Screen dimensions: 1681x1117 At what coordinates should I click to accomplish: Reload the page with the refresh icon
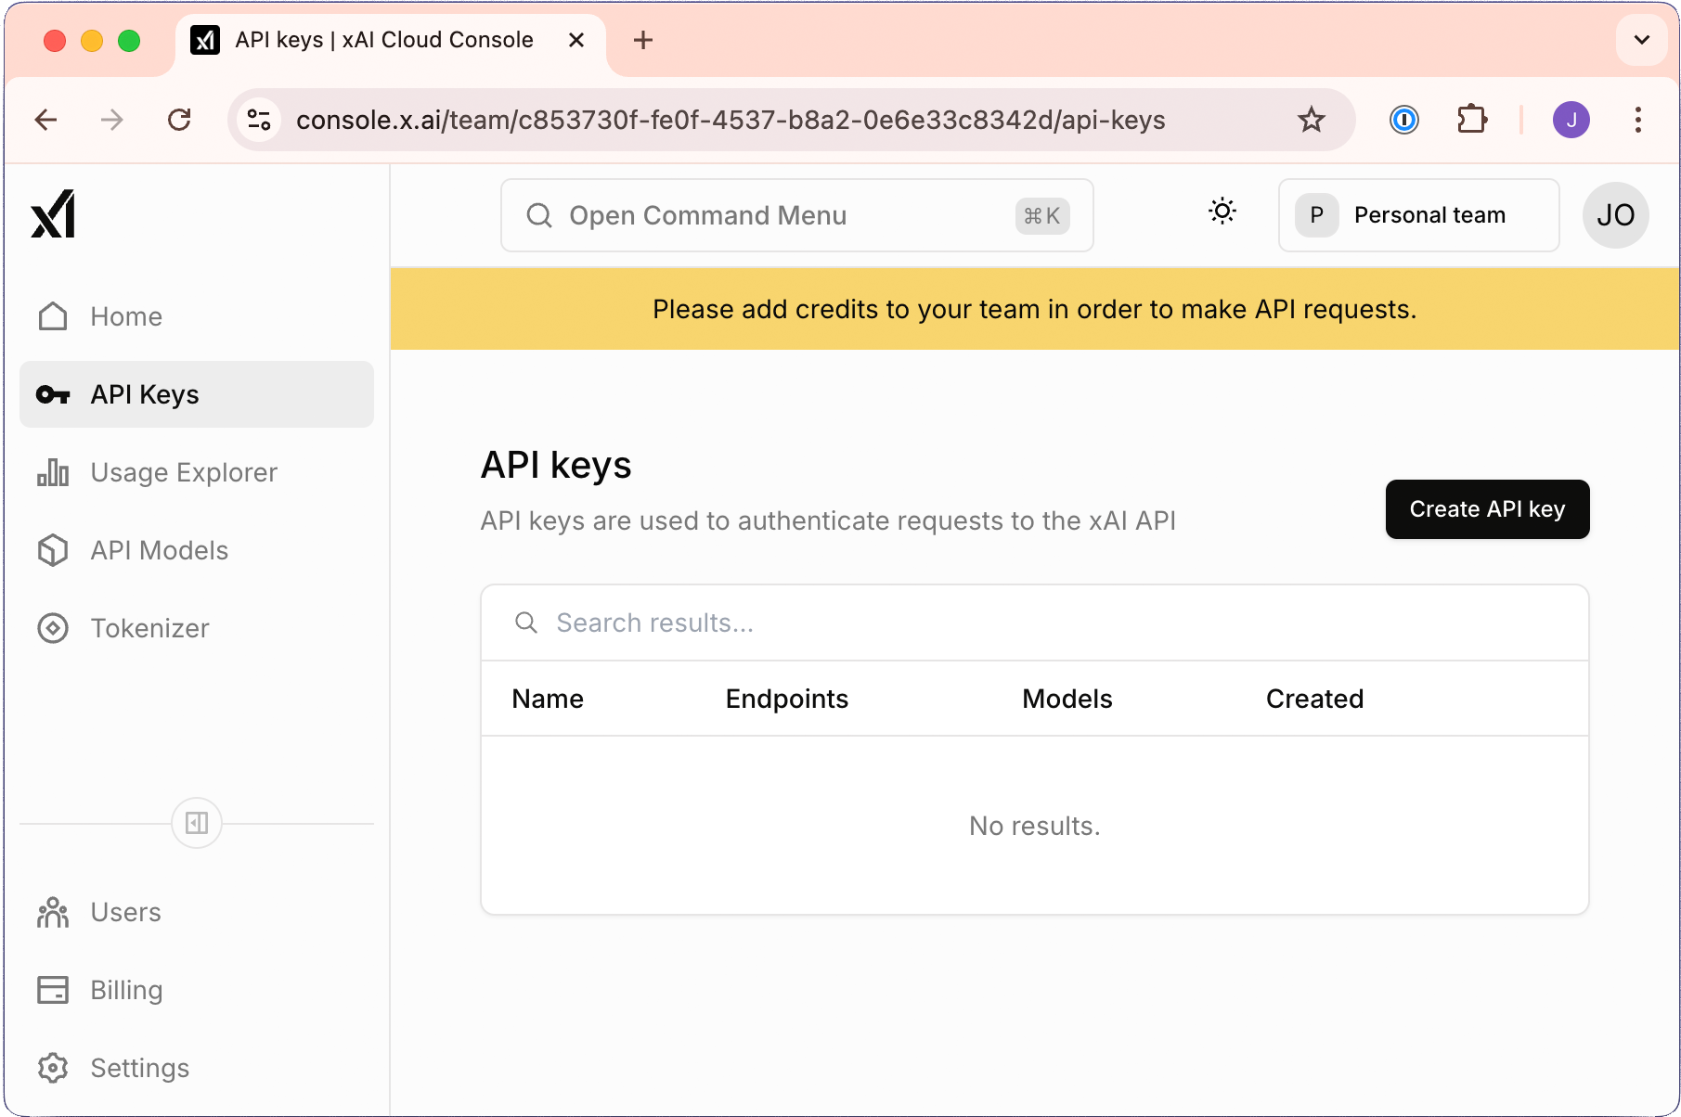tap(179, 120)
